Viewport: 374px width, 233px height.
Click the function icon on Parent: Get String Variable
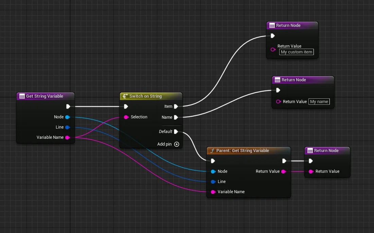212,151
